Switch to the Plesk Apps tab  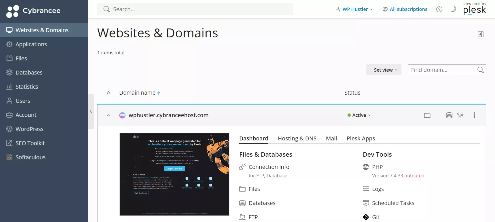[361, 139]
